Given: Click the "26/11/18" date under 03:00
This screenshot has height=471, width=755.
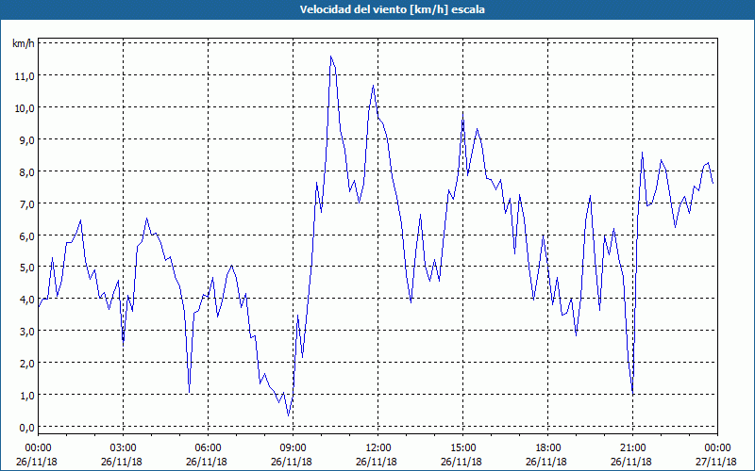Looking at the screenshot, I should pyautogui.click(x=122, y=462).
